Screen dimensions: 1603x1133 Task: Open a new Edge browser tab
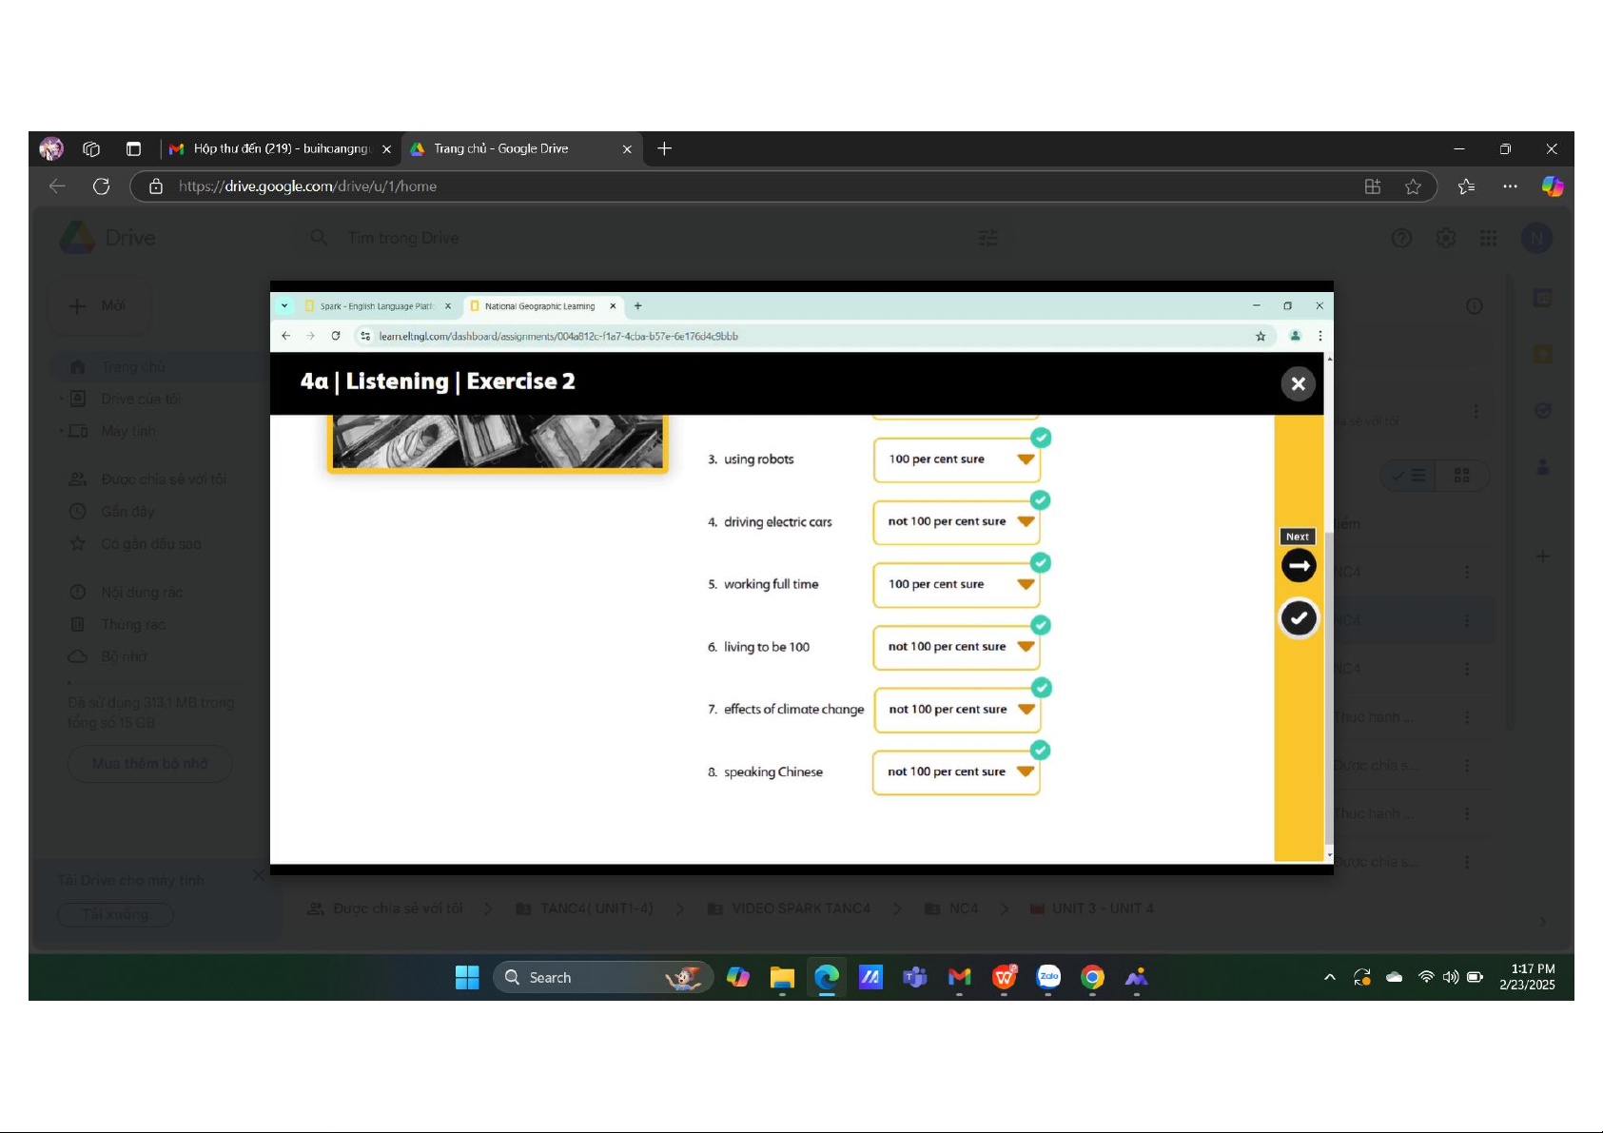pyautogui.click(x=665, y=148)
